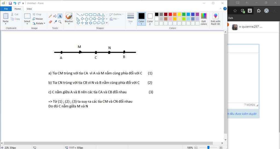Click the horizontal scrollbar right arrow

tap(222, 143)
